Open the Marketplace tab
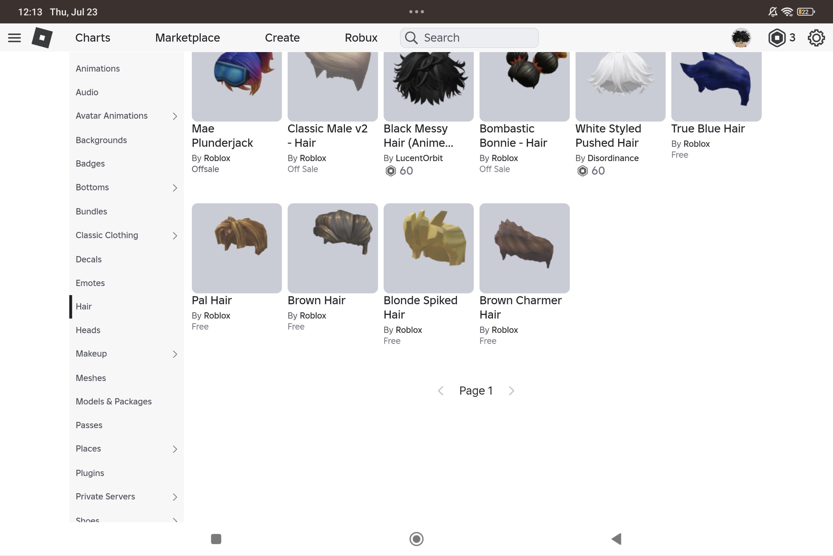This screenshot has height=556, width=833. (x=188, y=38)
